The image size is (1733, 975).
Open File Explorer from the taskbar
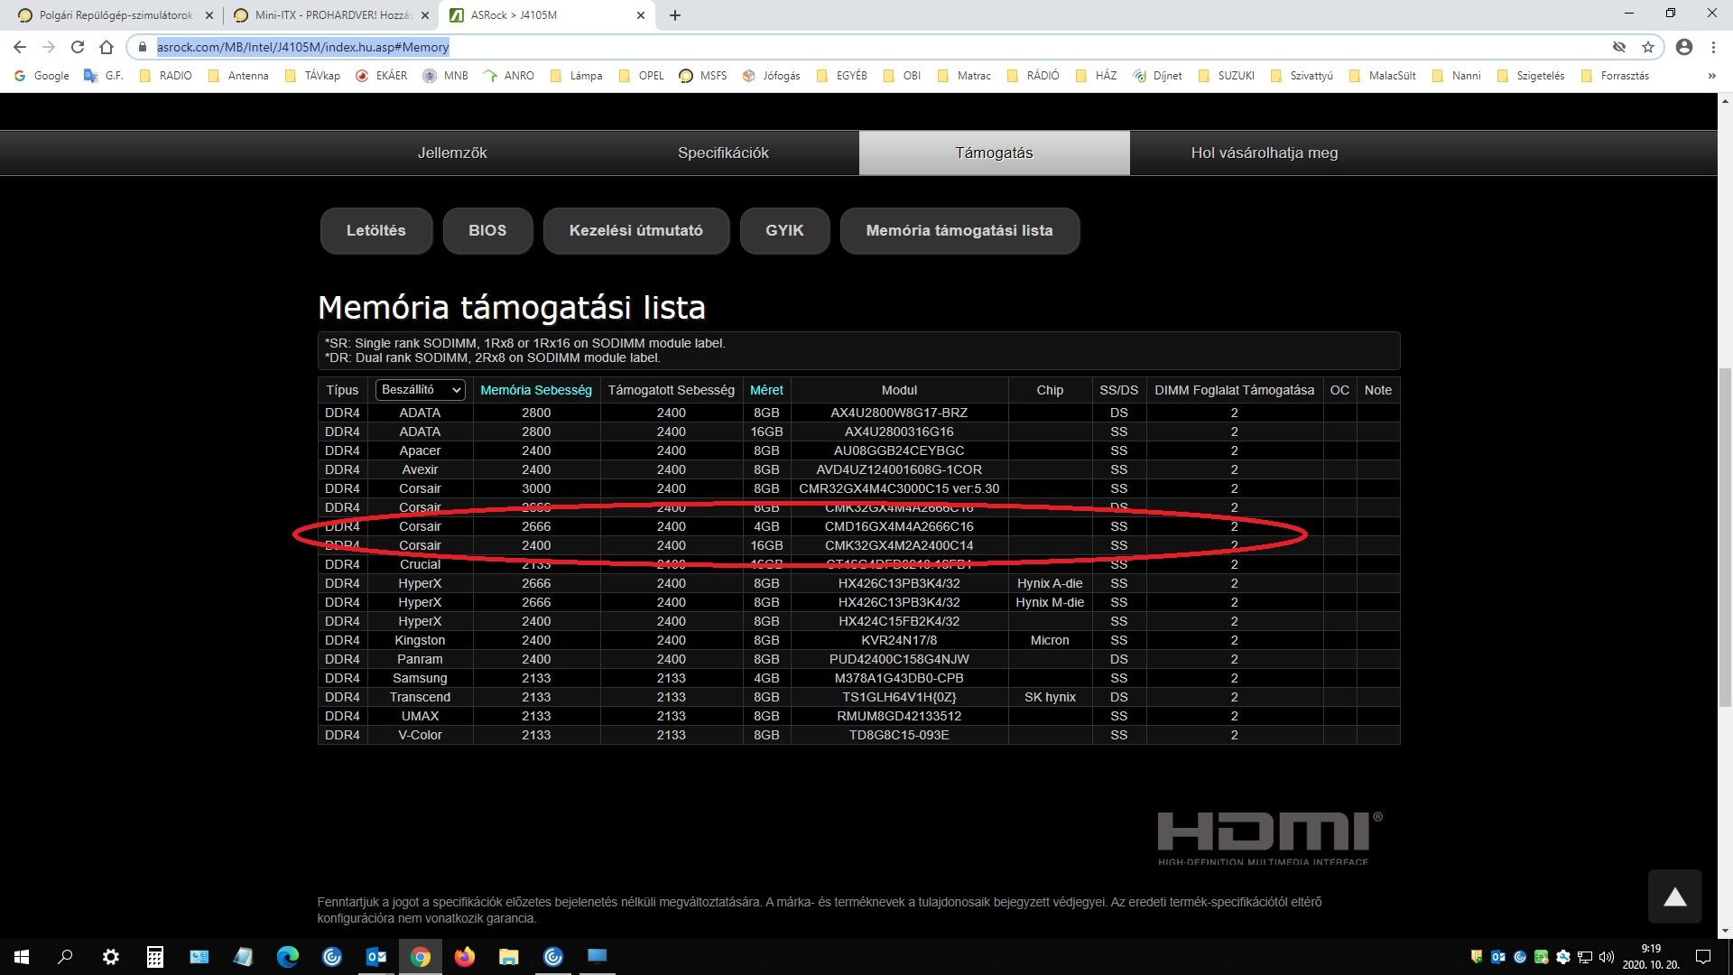click(509, 957)
